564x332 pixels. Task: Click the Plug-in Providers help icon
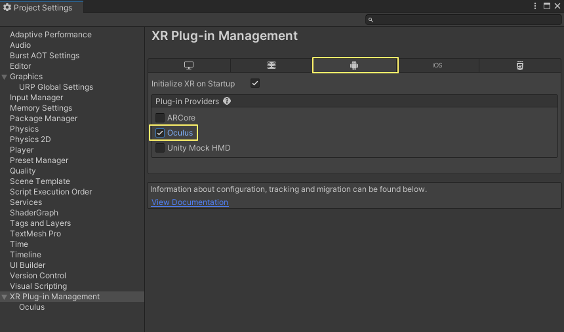pyautogui.click(x=227, y=101)
